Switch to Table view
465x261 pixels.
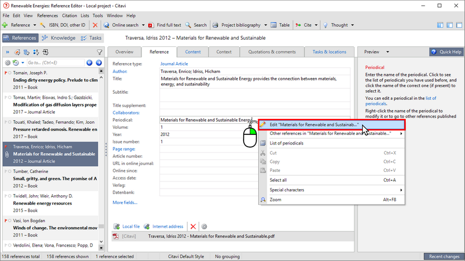[280, 25]
